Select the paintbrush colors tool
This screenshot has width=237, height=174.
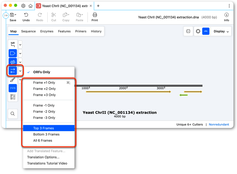(x=13, y=79)
